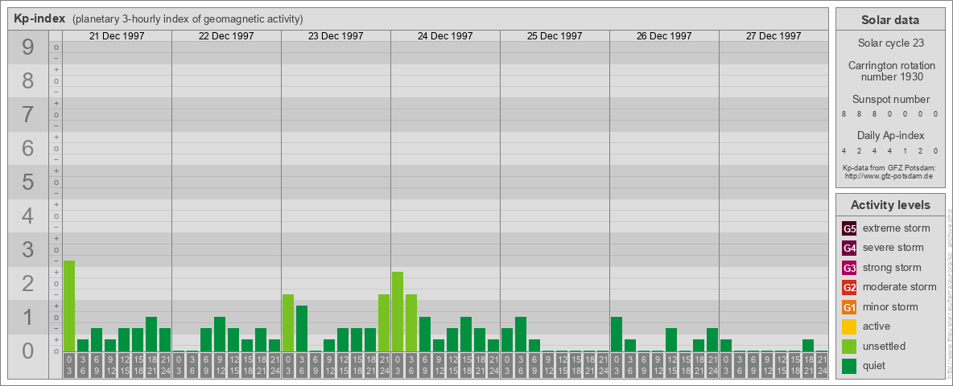
Task: Click the 25 Dec 03-06 quiet bar
Action: click(x=520, y=334)
